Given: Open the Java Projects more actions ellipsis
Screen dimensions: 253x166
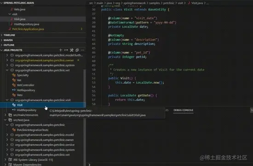Looking at the screenshot, I should 83,50.
